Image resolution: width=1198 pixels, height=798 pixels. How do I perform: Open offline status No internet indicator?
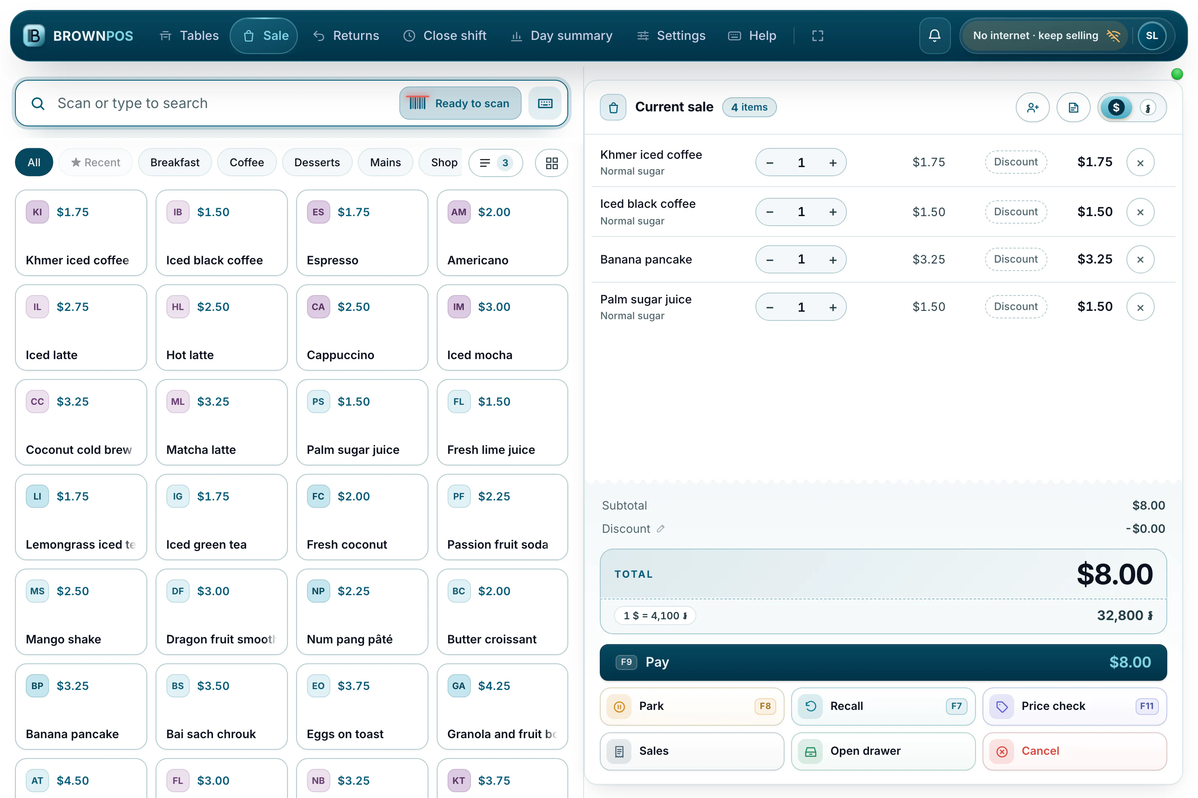click(x=1046, y=36)
